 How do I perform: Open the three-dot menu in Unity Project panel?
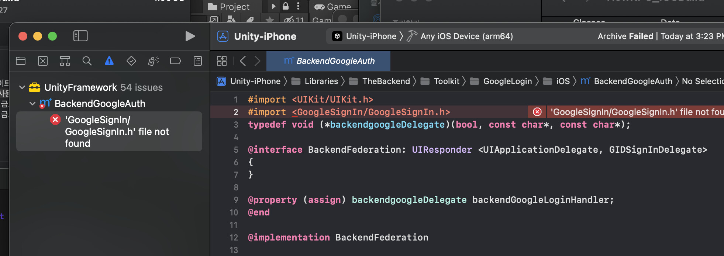[298, 6]
